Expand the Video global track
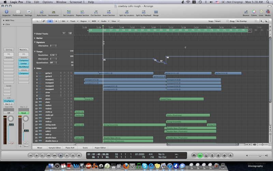 (x=35, y=68)
